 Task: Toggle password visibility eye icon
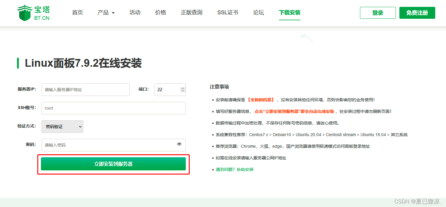click(x=179, y=144)
